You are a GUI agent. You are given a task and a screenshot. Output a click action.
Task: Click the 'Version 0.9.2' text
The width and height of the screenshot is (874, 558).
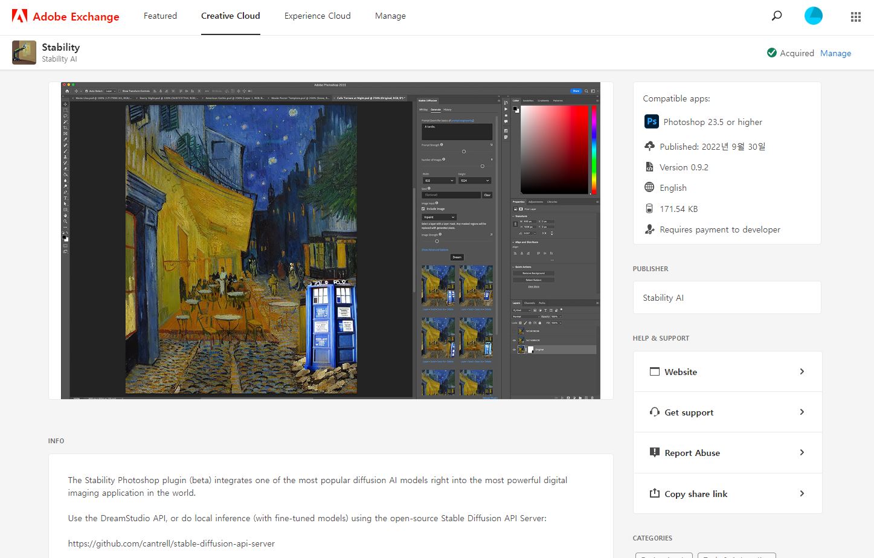click(x=684, y=167)
